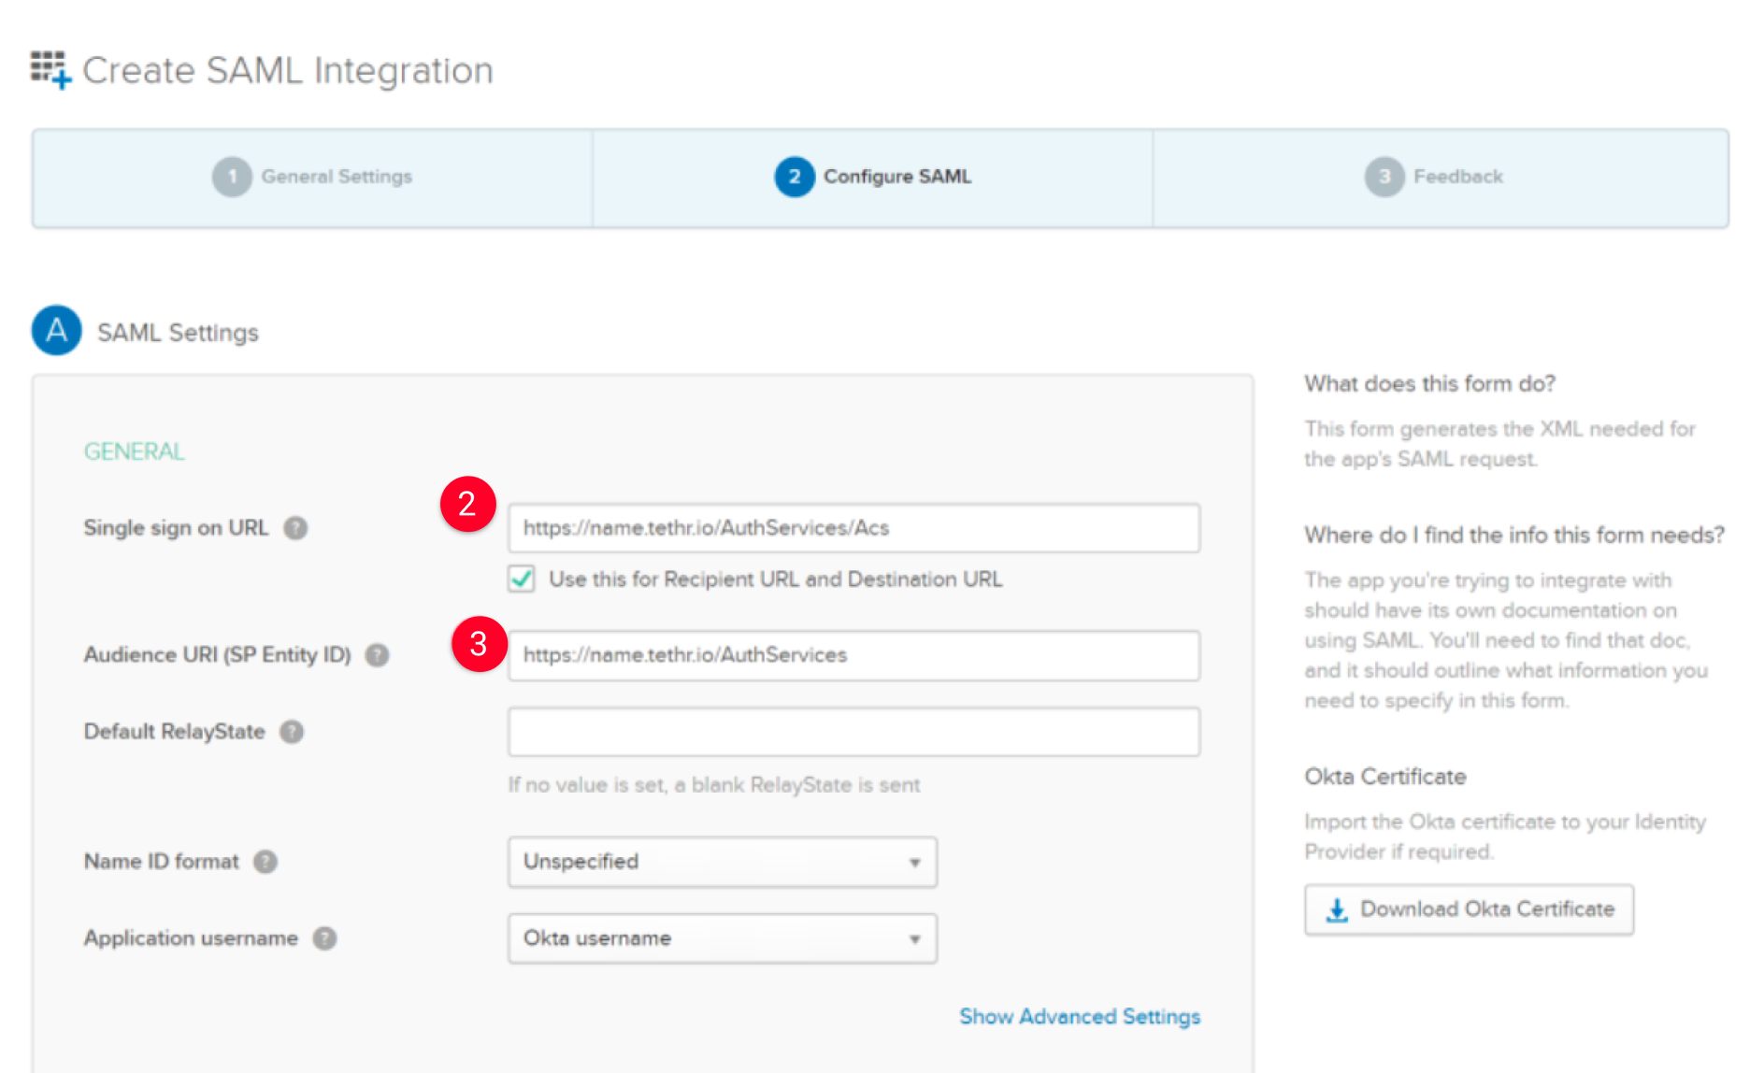Click the empty Default RelayState field
Viewport: 1764px width, 1073px height.
click(x=853, y=732)
